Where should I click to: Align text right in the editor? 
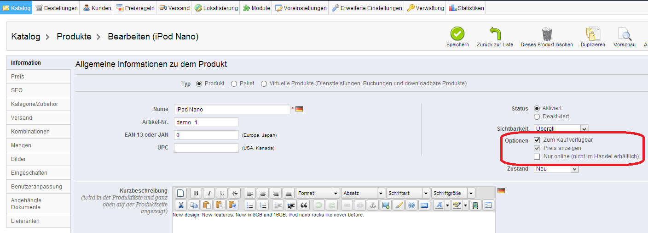click(276, 193)
